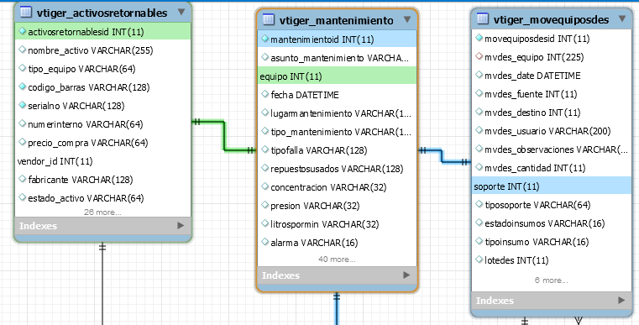The image size is (639, 325).
Task: Collapse the vtiger_activosretornables table header arrow
Action: click(181, 13)
